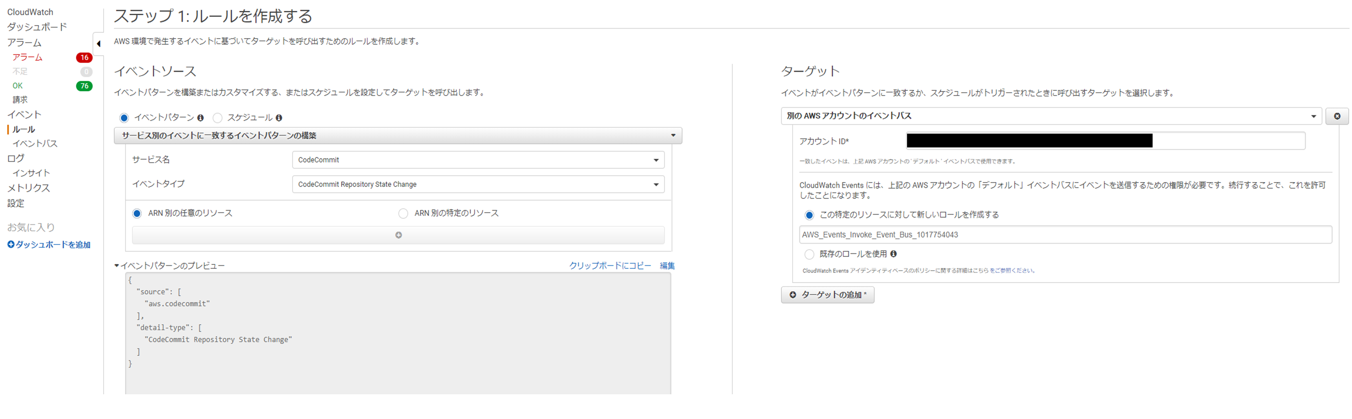The height and width of the screenshot is (419, 1352).
Task: Click plus icon to add ARN resource
Action: point(398,235)
